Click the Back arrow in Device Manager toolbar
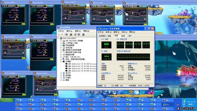Screen dimensions: 197x111 click(x=58, y=35)
